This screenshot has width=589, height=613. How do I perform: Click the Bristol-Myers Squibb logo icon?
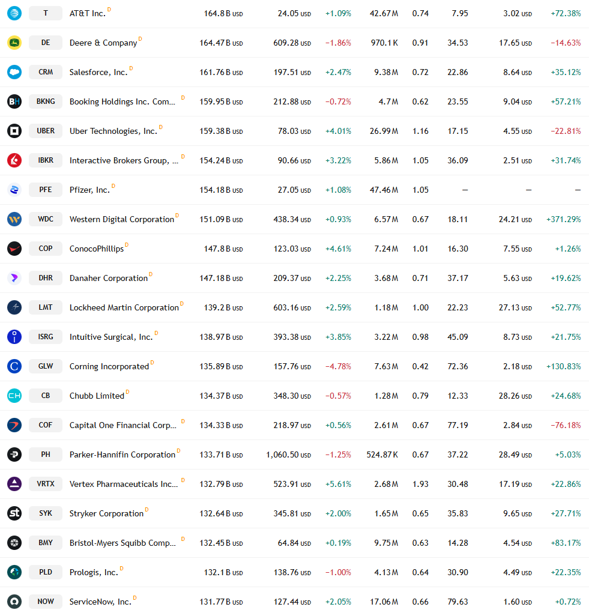coord(14,543)
